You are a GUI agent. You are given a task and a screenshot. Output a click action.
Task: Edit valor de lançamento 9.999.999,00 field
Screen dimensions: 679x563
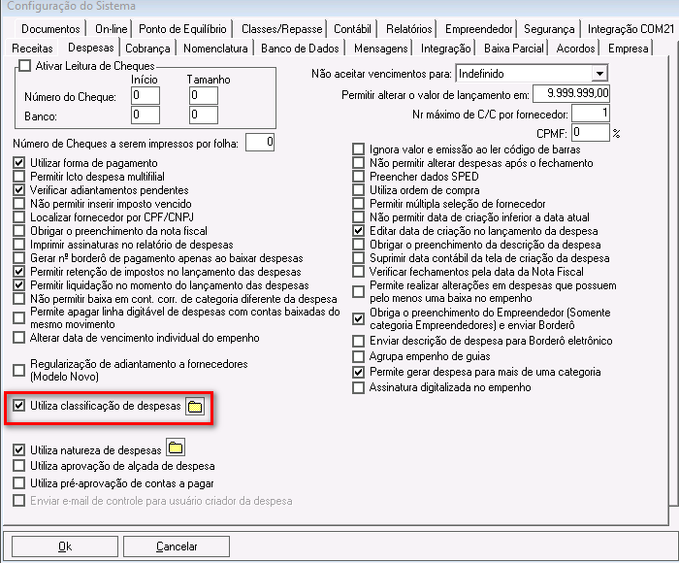[571, 93]
